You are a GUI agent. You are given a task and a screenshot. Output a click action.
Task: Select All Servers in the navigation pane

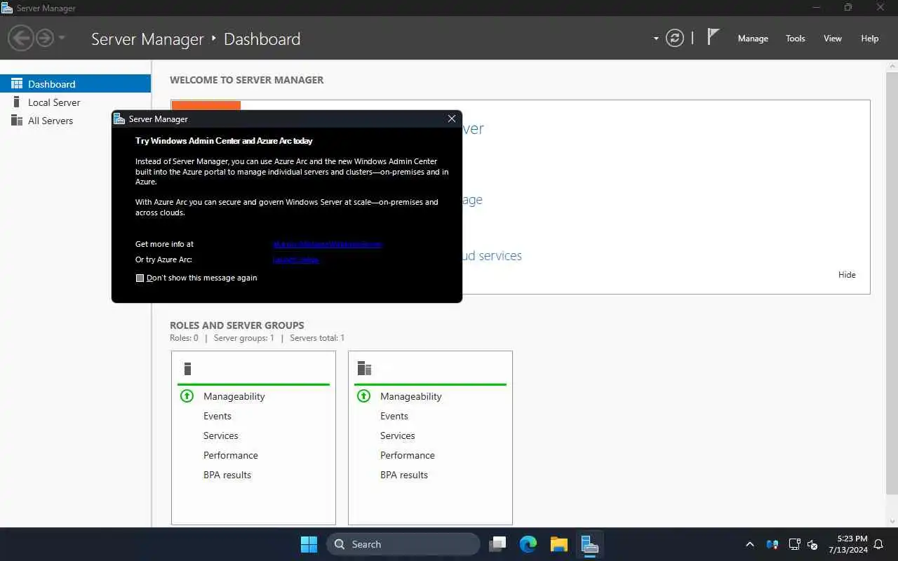[75, 121]
